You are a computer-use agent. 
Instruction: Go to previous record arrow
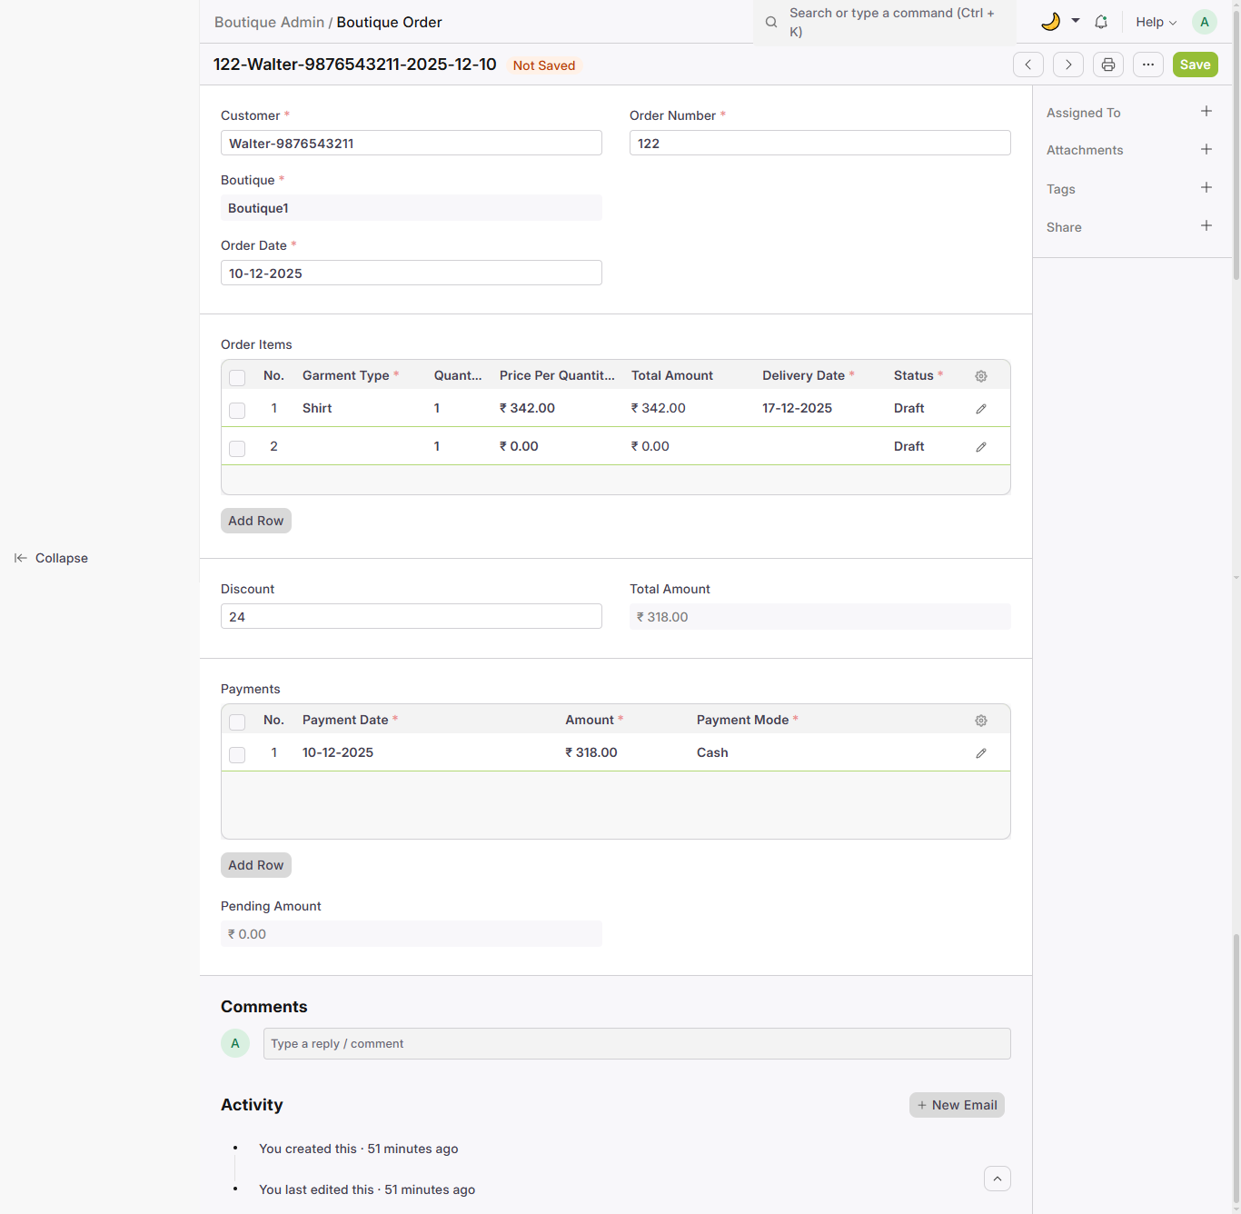point(1028,65)
